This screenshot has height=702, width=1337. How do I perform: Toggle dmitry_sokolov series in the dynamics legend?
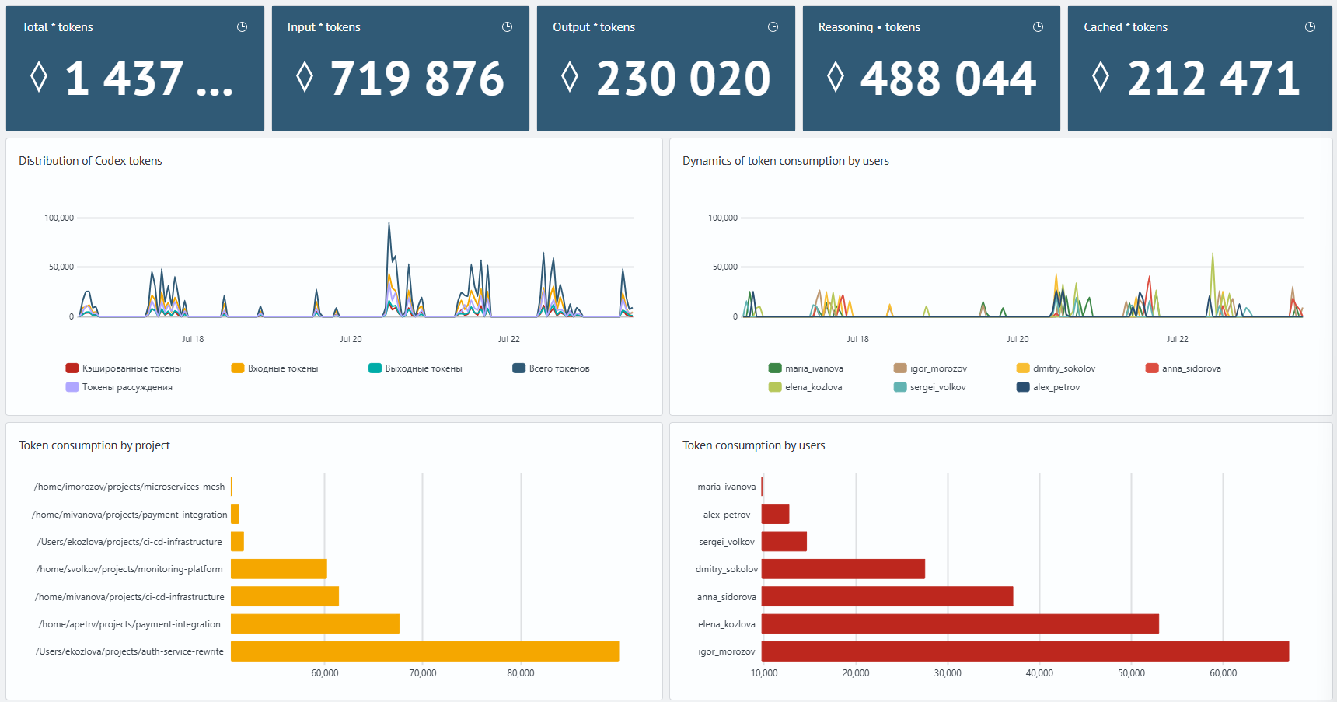point(1056,368)
